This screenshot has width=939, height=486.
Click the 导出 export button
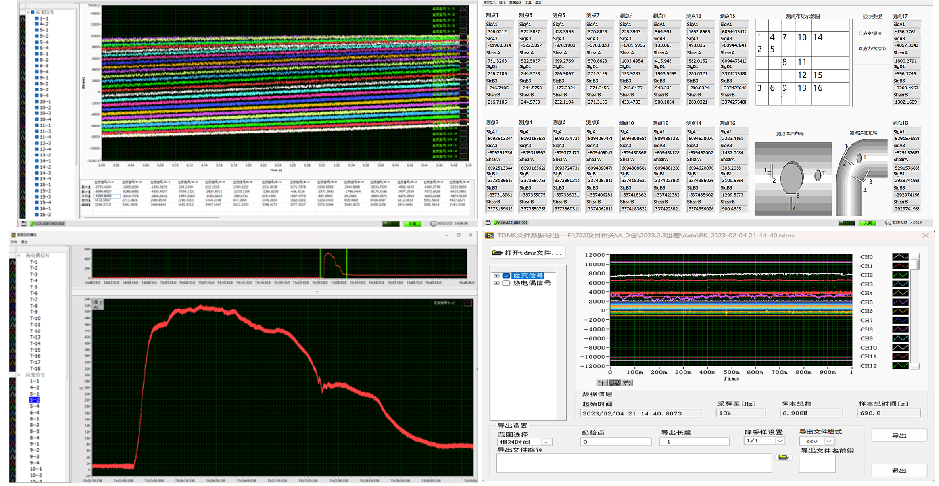[899, 435]
